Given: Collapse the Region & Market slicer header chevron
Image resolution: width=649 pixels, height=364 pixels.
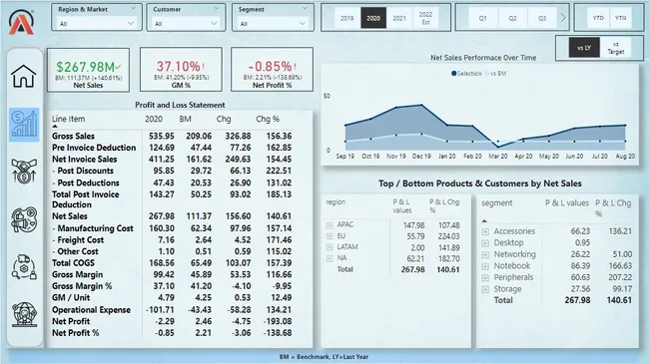Looking at the screenshot, I should [x=133, y=9].
